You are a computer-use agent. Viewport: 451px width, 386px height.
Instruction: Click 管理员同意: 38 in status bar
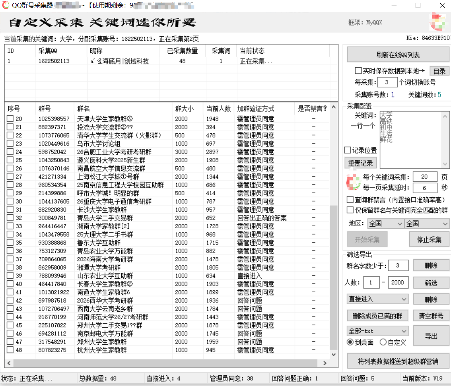coord(231,378)
